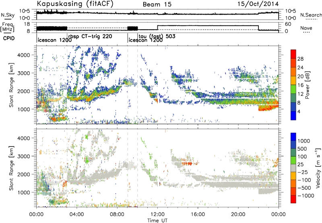Screen dimensions: 322x223
Task: Click the '1000' velocity colorbar tick
Action: pos(304,141)
